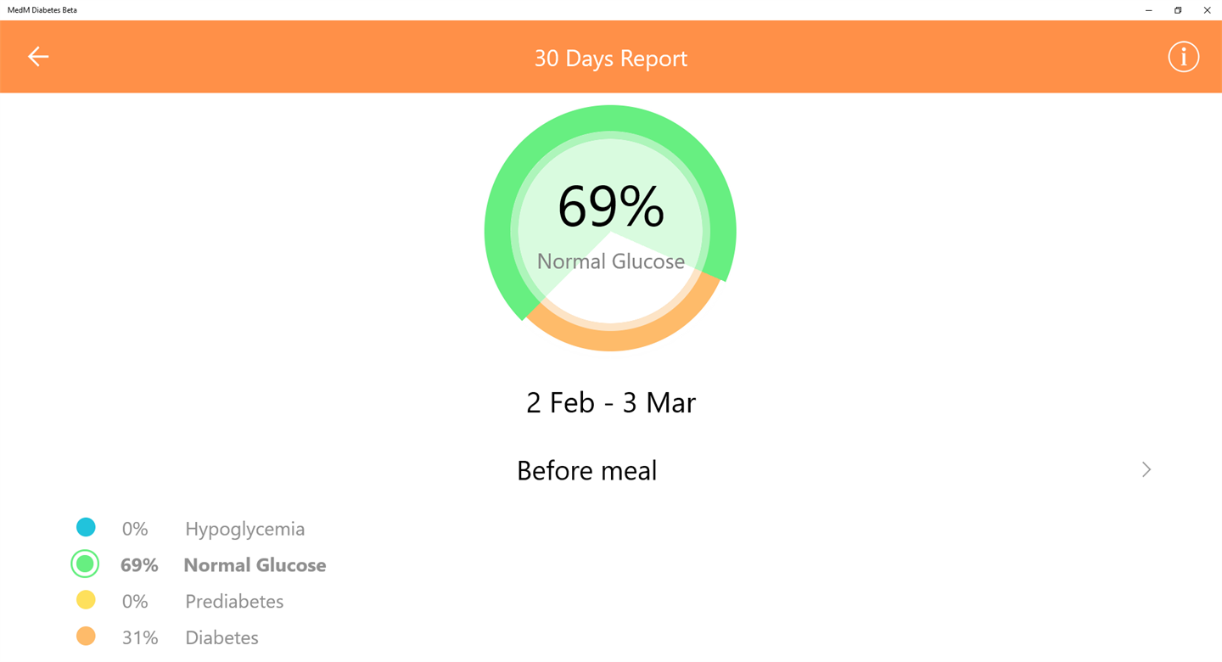This screenshot has height=662, width=1222.
Task: Open the info icon in header
Action: tap(1183, 57)
